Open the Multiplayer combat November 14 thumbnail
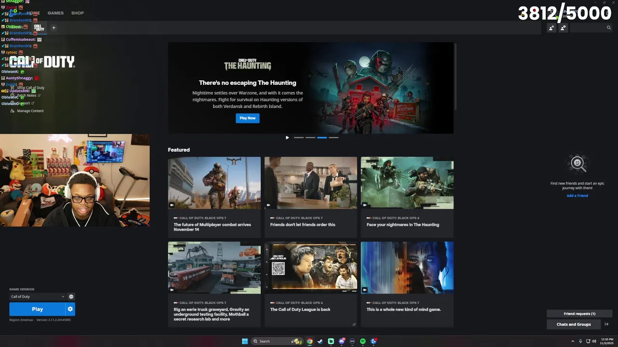 pyautogui.click(x=214, y=183)
